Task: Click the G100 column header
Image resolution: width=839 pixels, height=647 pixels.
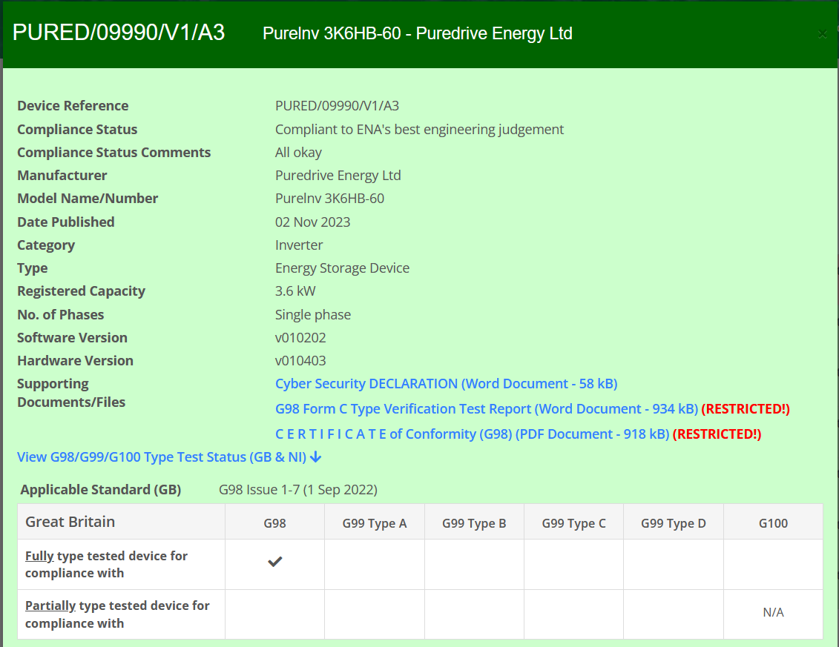Action: tap(773, 522)
